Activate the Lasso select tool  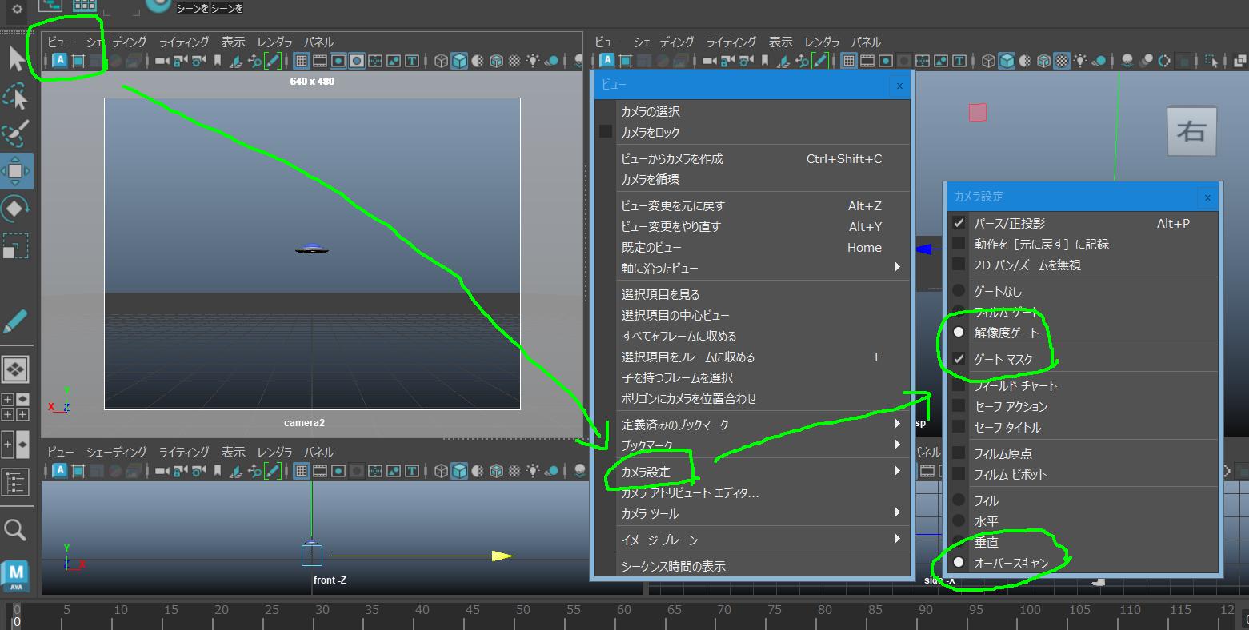(16, 96)
